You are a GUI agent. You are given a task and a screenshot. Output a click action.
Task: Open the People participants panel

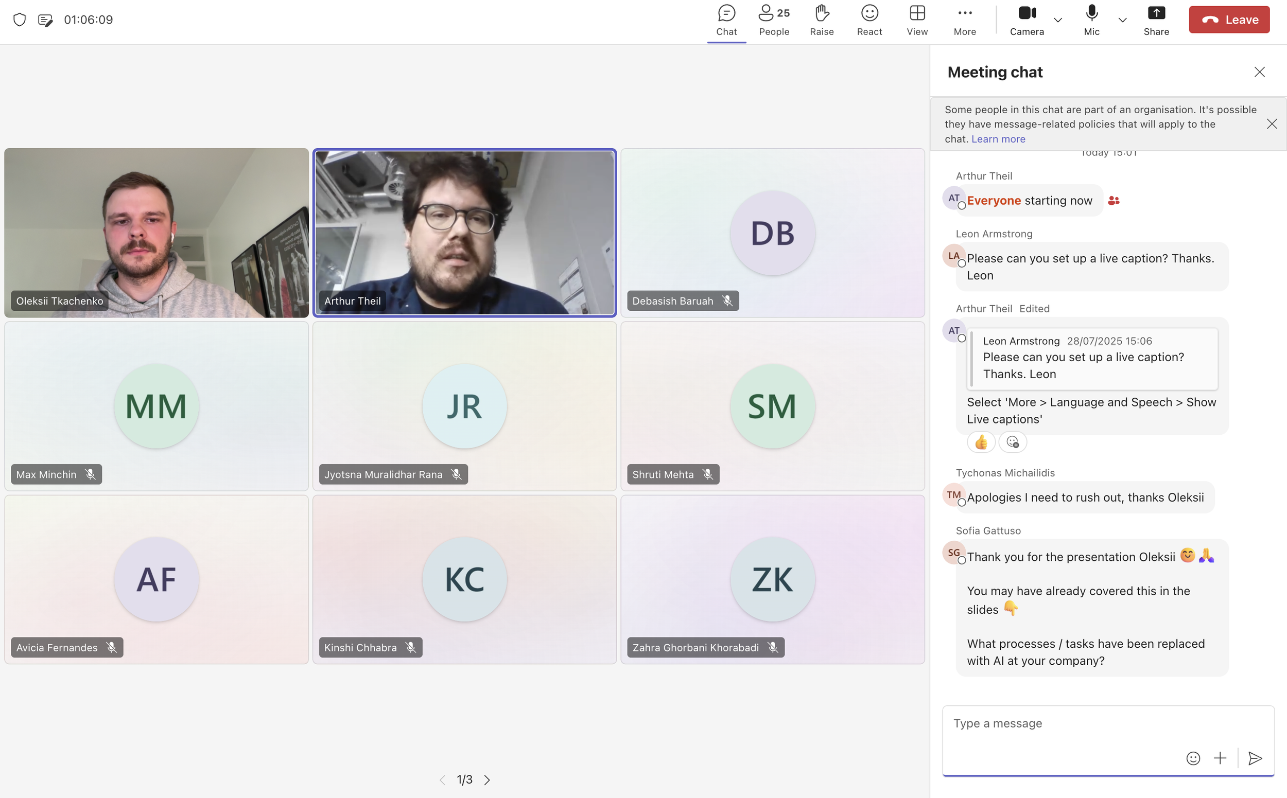774,20
